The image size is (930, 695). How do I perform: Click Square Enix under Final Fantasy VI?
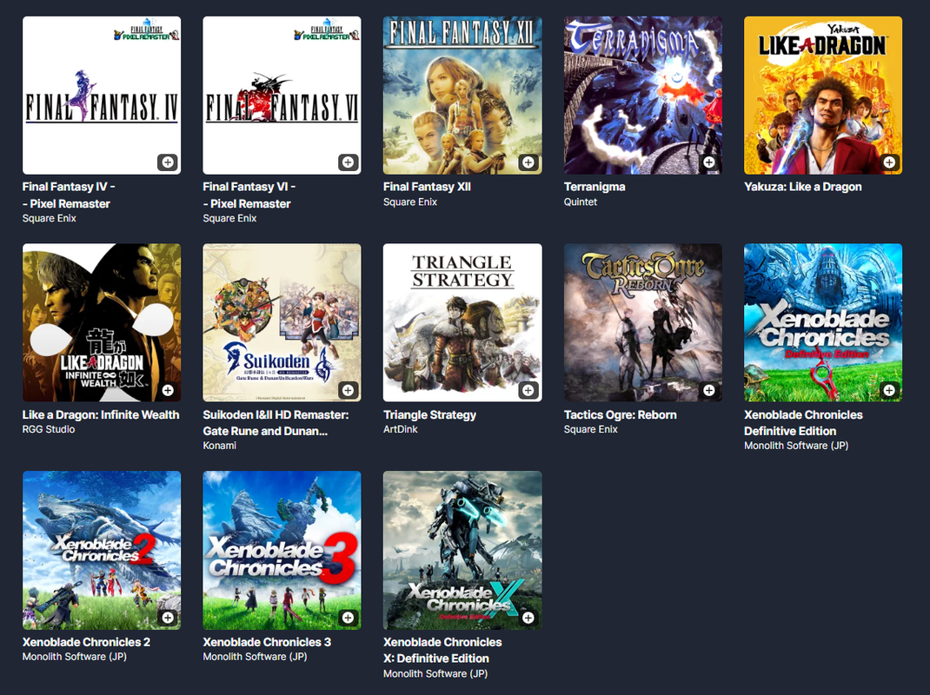pos(229,218)
